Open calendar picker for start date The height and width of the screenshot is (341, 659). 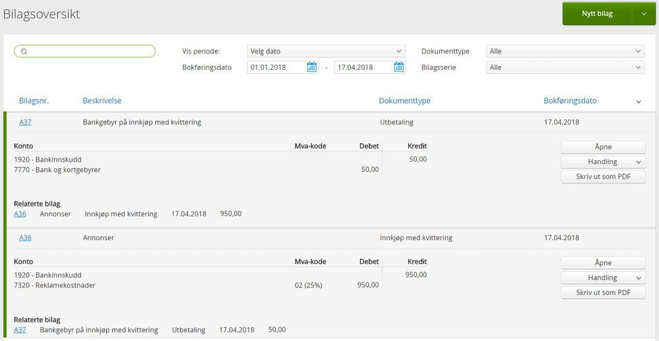pos(312,67)
